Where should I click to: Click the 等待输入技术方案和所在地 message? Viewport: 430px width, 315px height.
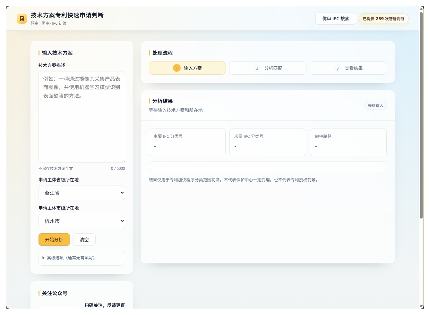pos(177,110)
